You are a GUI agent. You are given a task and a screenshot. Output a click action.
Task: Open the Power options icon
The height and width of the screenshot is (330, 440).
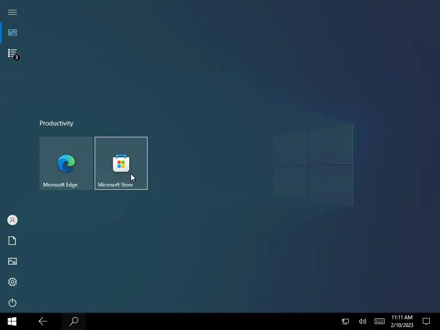click(x=12, y=302)
